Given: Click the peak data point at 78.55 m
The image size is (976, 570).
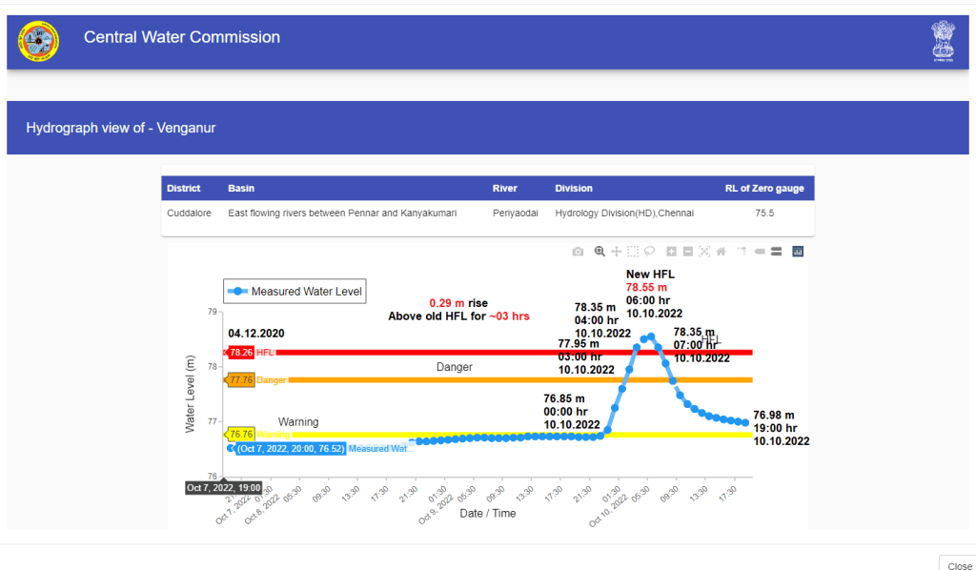Looking at the screenshot, I should tap(651, 336).
